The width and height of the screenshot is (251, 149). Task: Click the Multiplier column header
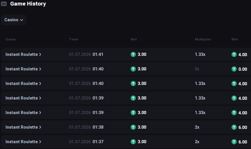[203, 39]
